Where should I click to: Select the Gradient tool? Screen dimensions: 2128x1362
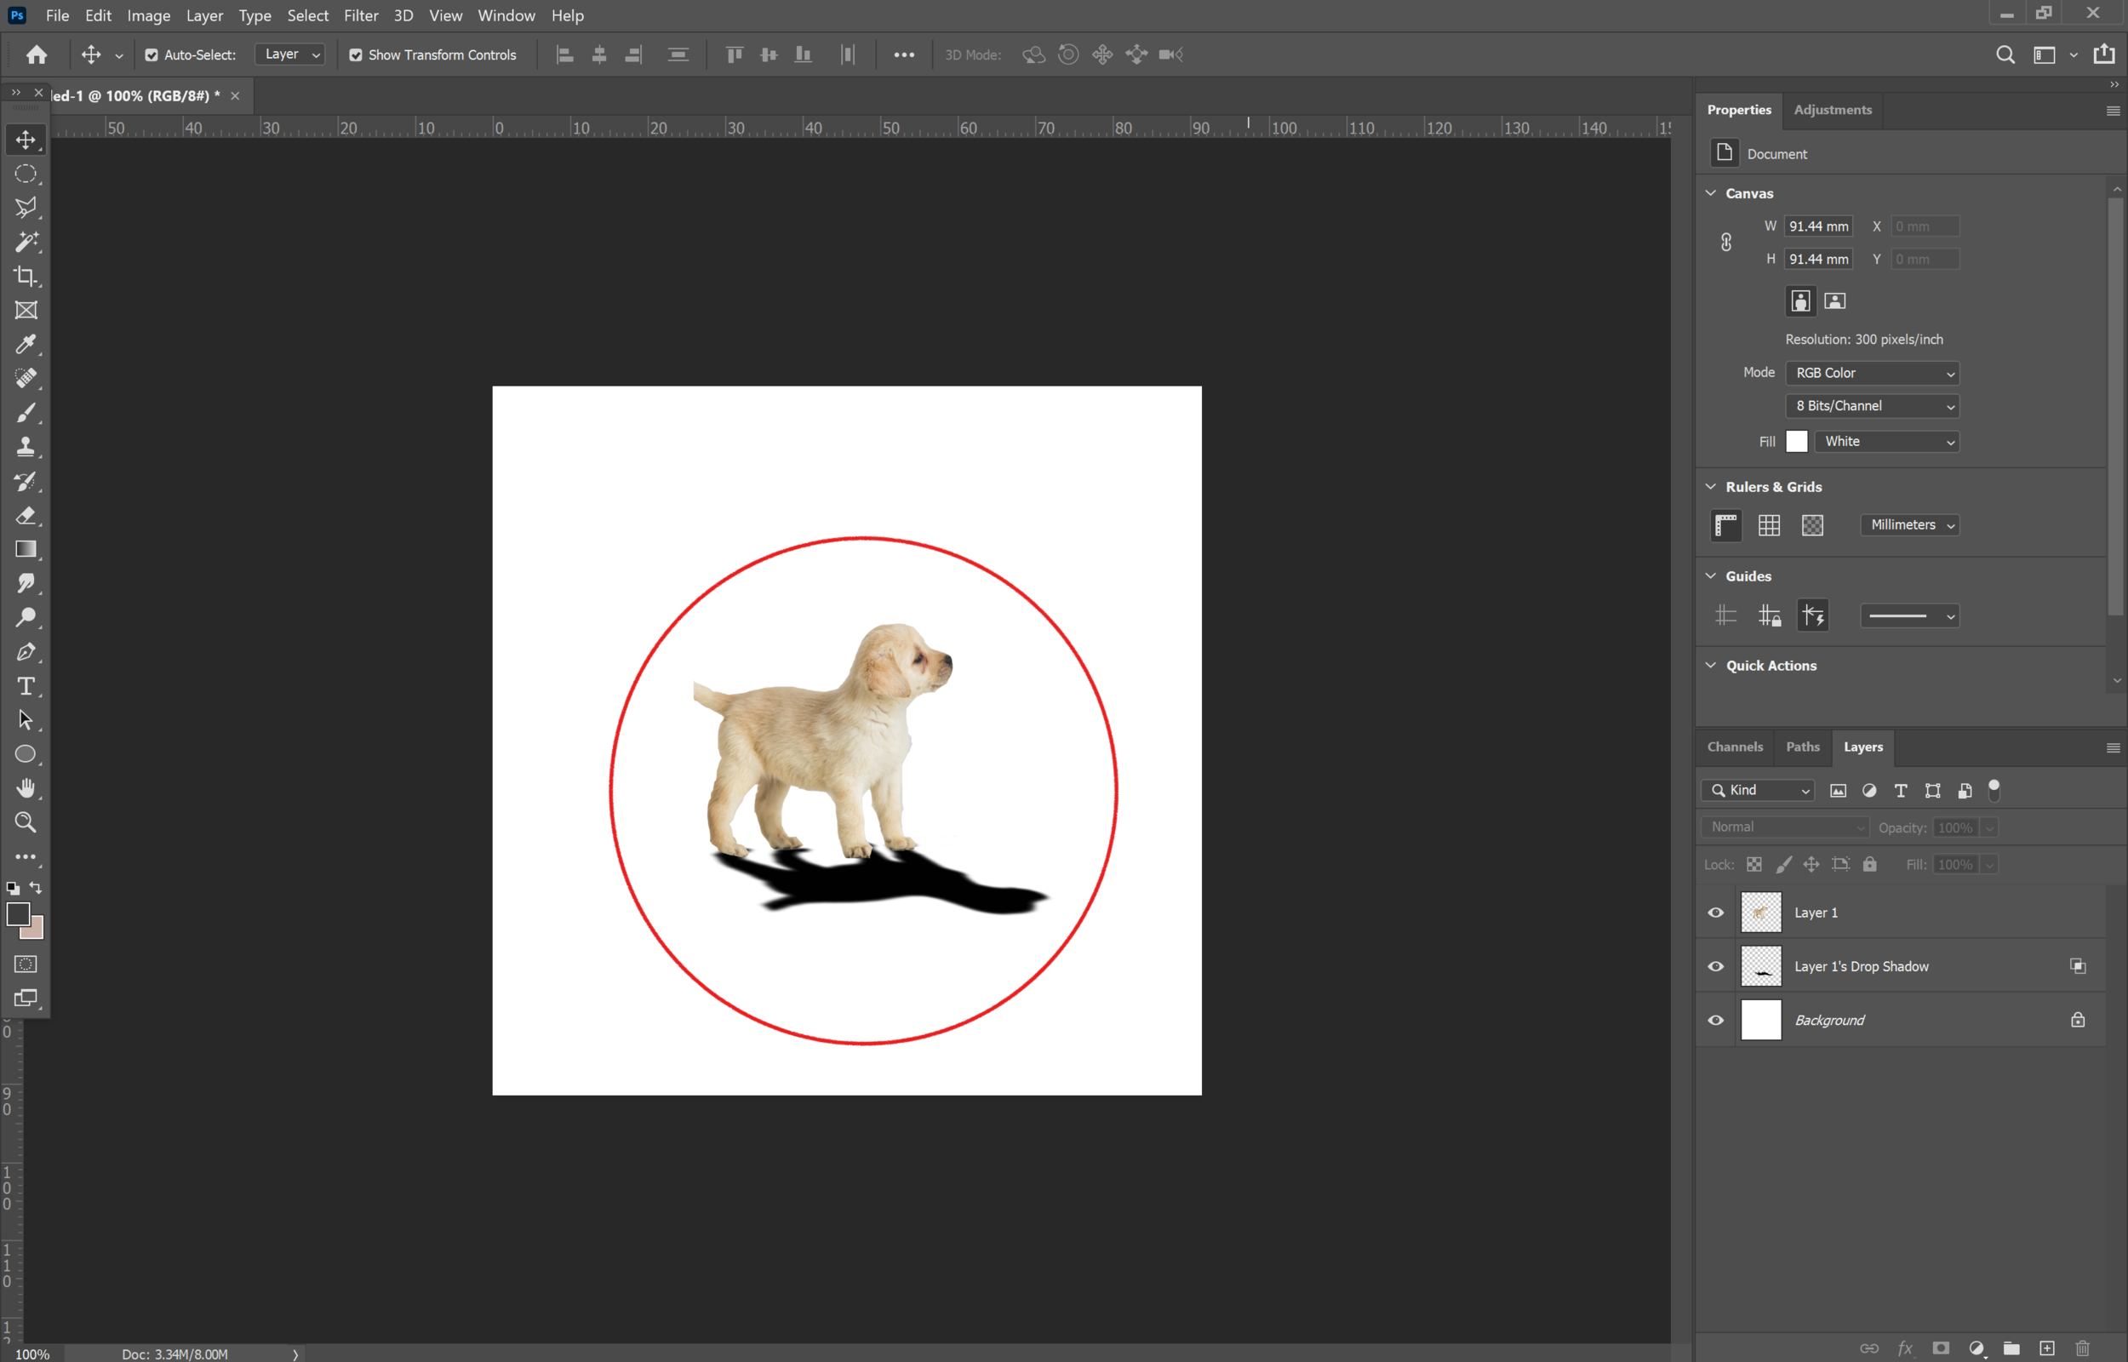click(x=26, y=549)
